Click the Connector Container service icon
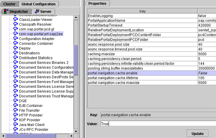 (15, 43)
